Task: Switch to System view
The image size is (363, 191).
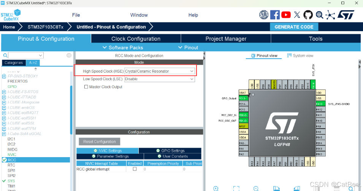Action: tap(300, 56)
